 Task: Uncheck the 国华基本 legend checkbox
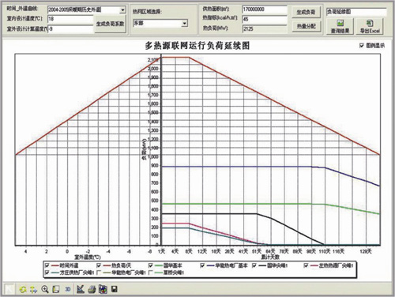pos(151,265)
